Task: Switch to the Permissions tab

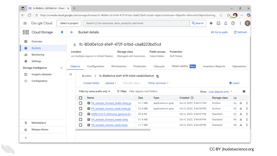Action: [119, 66]
